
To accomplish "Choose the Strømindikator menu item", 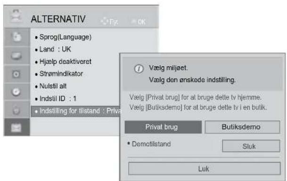I will [x=59, y=74].
